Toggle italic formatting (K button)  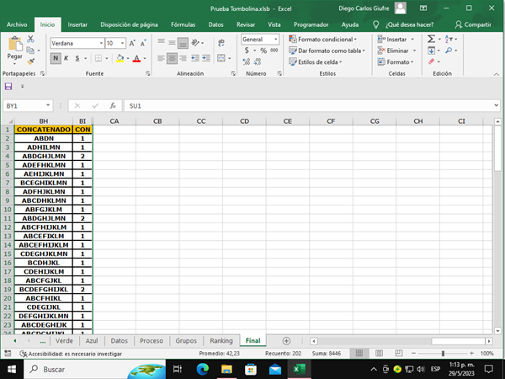tap(66, 58)
